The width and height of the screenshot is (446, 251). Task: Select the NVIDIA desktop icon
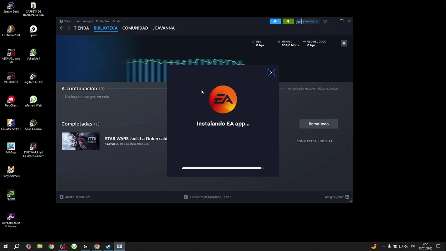pyautogui.click(x=11, y=195)
